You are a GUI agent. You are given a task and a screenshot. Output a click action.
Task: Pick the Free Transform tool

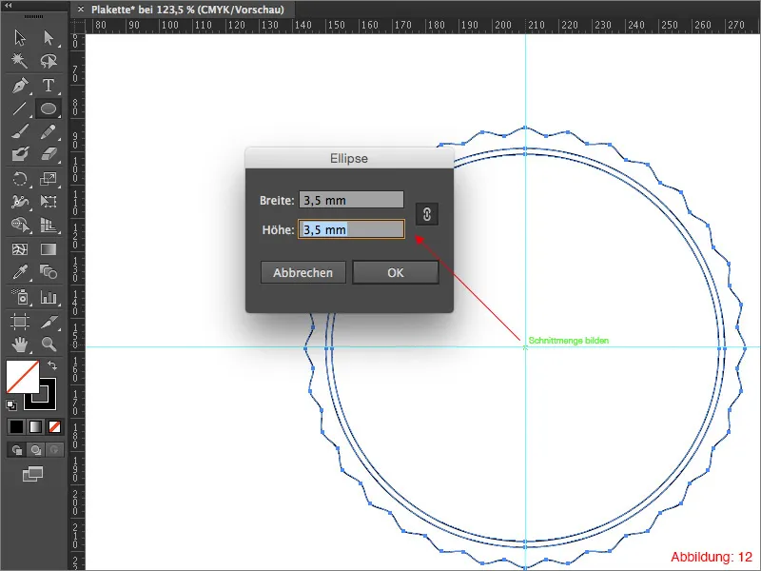pos(49,202)
